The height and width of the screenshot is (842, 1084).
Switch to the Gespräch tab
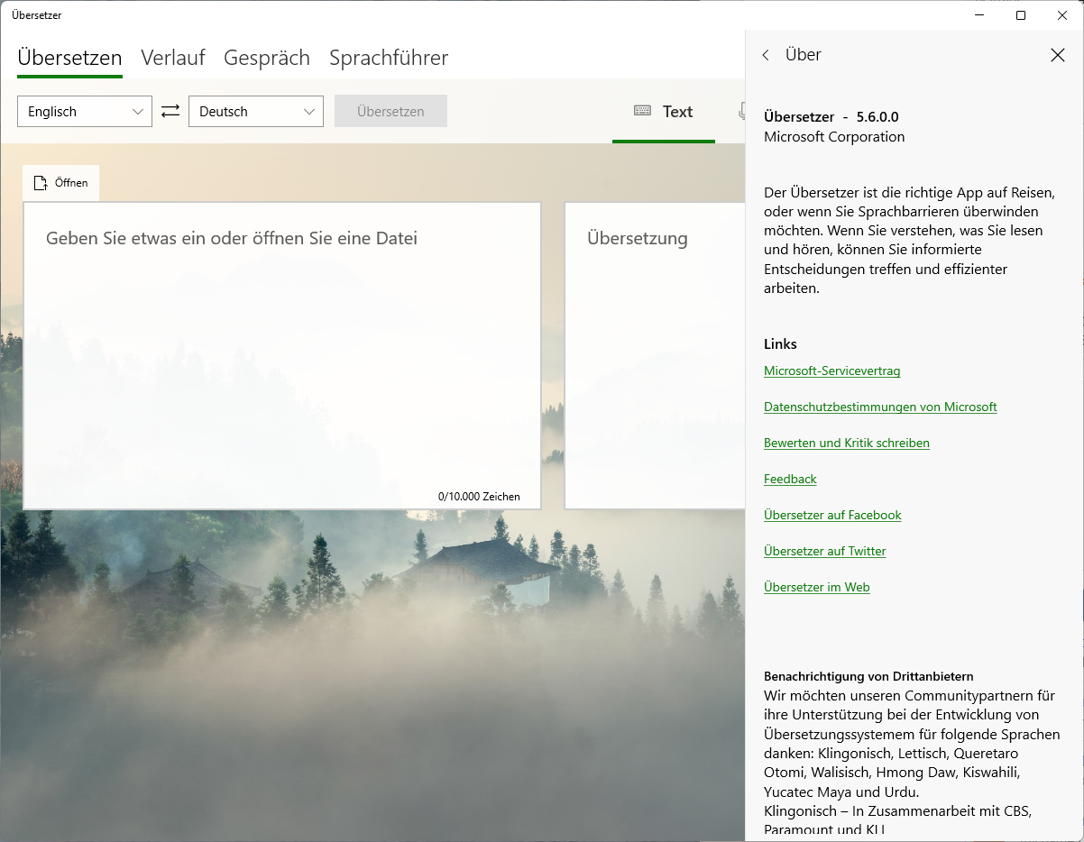tap(267, 58)
